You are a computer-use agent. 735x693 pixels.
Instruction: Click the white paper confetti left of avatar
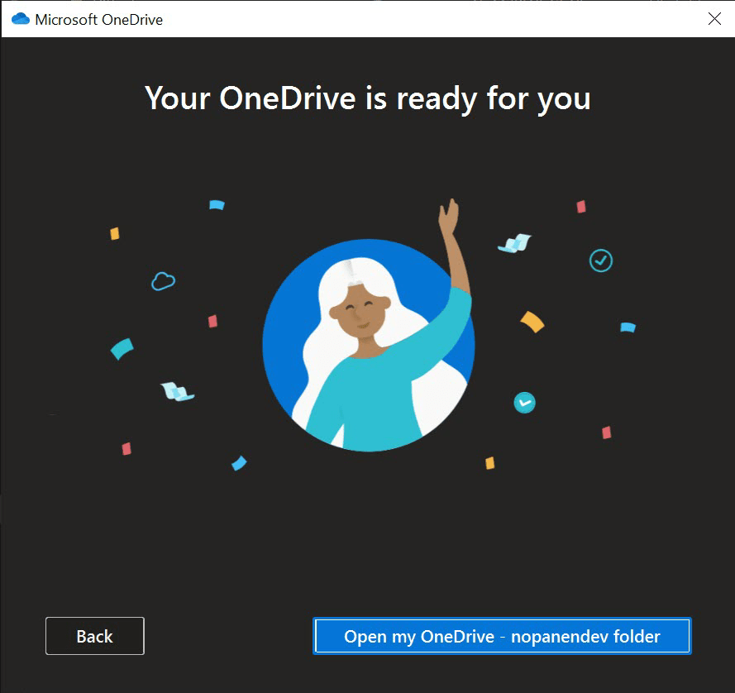click(177, 391)
